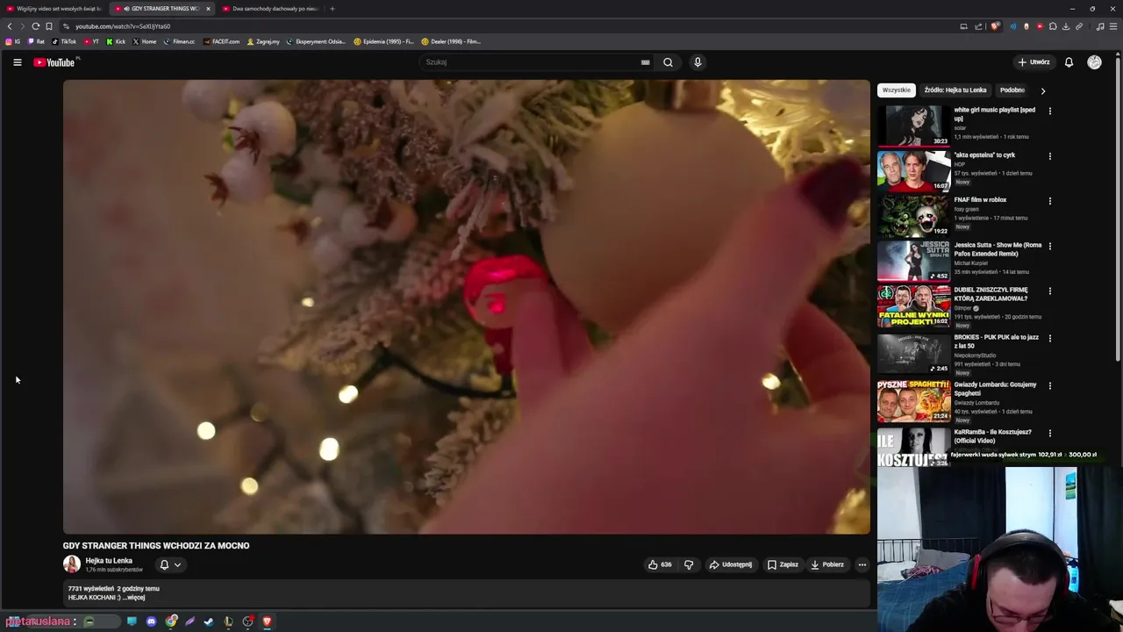Open Brave Shields lion icon
The image size is (1123, 632).
click(994, 26)
